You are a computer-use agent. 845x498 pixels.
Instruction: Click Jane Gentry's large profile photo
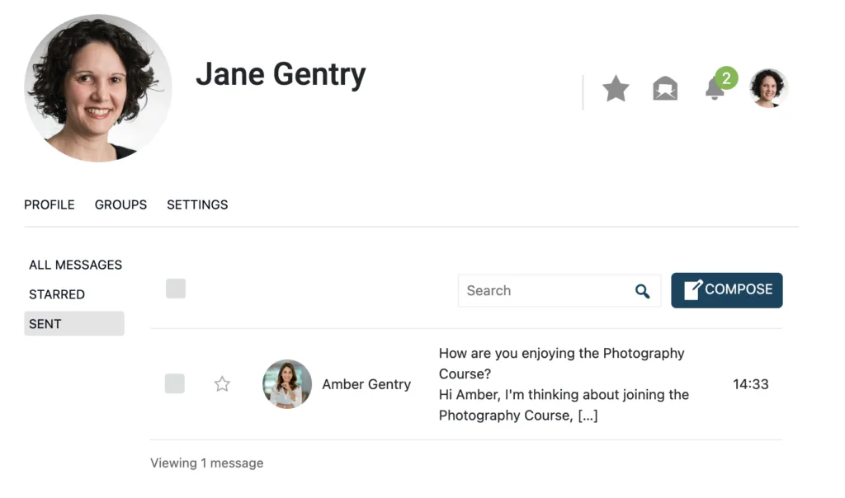click(x=97, y=87)
